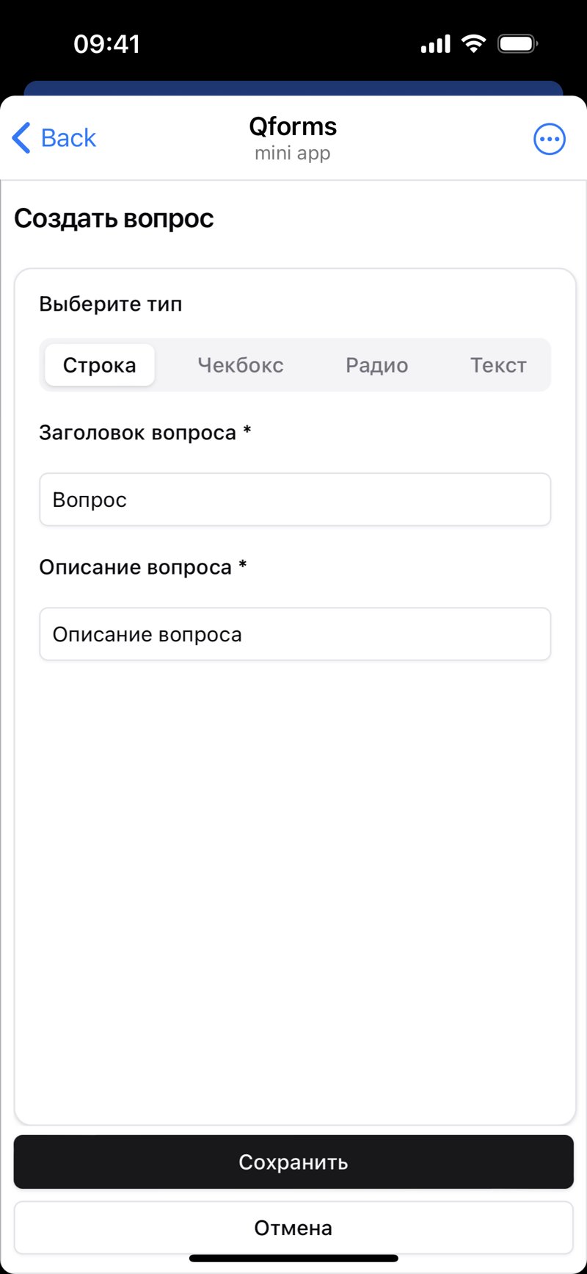Viewport: 587px width, 1274px height.
Task: Tap the Выберите тип label
Action: pos(111,304)
